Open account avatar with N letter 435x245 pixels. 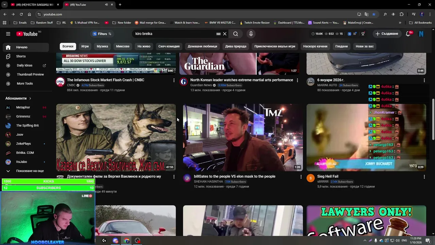pyautogui.click(x=421, y=34)
